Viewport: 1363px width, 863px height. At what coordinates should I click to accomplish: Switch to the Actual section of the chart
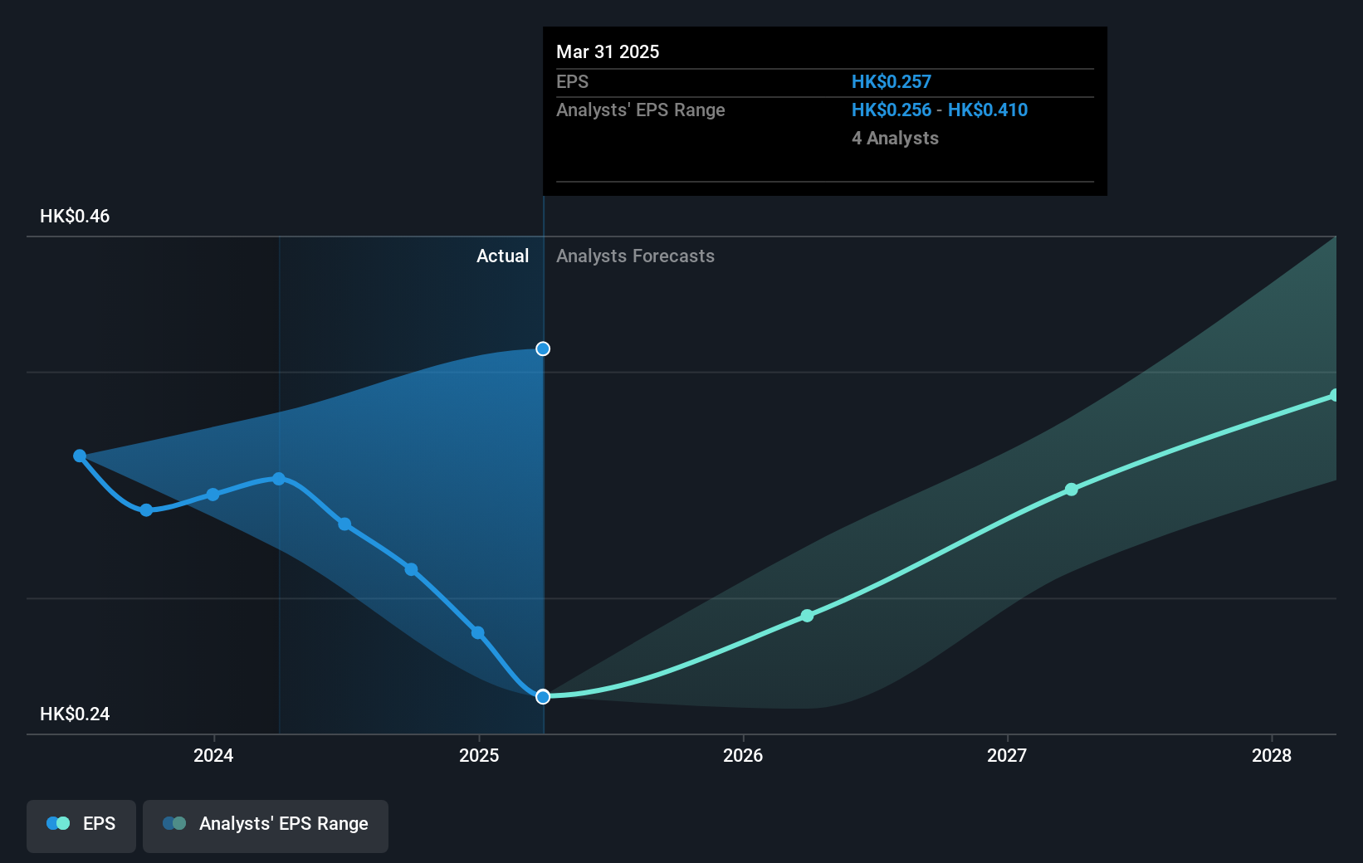coord(502,256)
